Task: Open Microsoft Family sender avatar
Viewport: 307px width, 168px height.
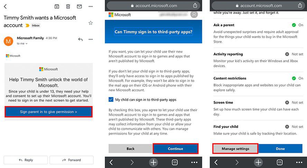Action: pos(8,41)
